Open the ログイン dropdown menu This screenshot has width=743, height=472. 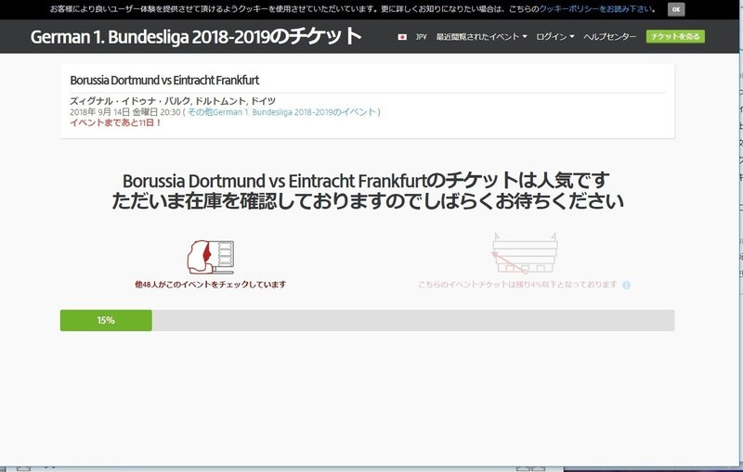(554, 37)
